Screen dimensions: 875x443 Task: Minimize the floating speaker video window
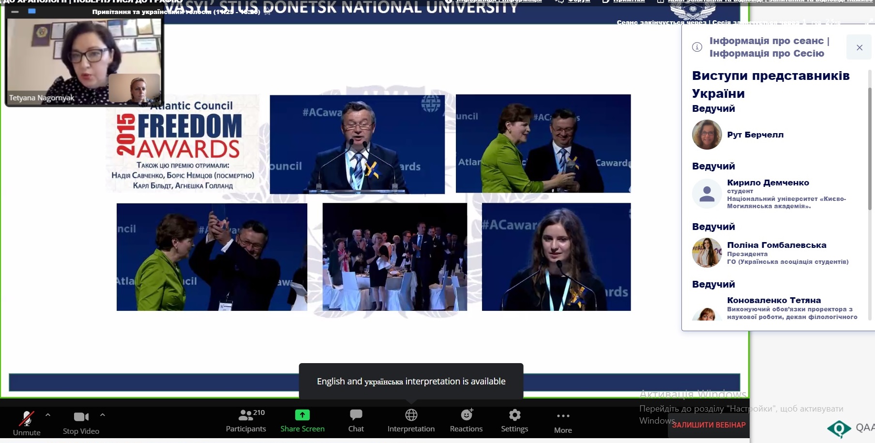15,11
